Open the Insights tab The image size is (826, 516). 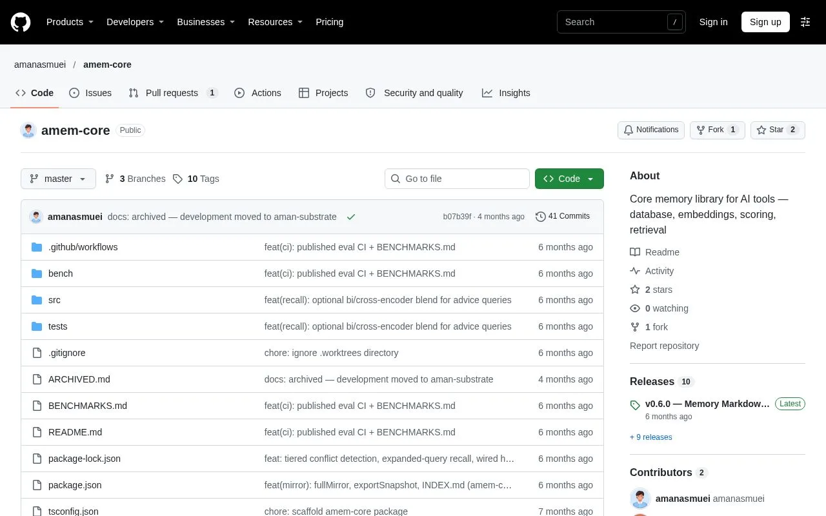(x=506, y=93)
